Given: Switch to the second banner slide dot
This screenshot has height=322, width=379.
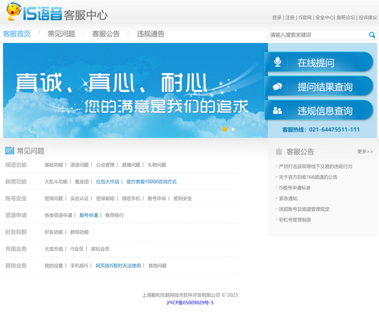Looking at the screenshot, I should (233, 129).
